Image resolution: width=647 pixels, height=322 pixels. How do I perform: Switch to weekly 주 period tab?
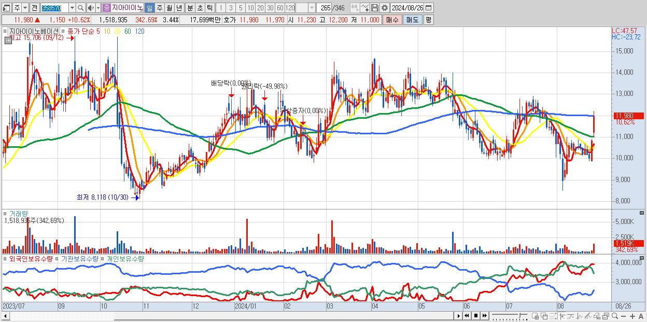159,8
